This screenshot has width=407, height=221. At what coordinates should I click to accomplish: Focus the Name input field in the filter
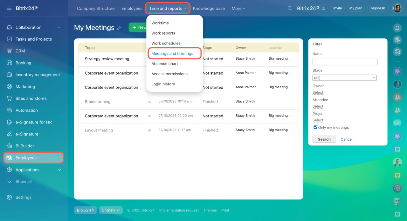click(345, 62)
